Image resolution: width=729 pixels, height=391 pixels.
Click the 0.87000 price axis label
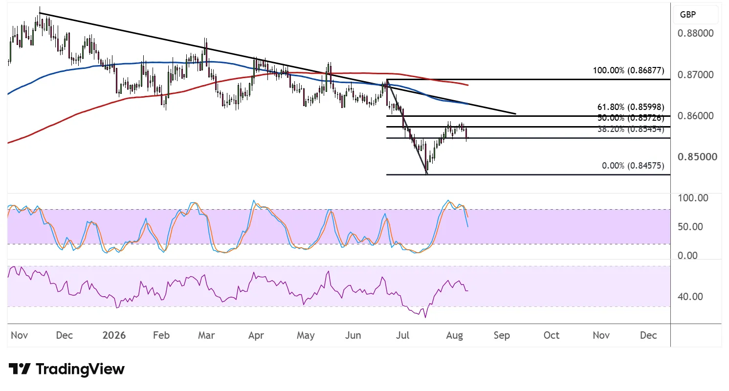pyautogui.click(x=696, y=75)
